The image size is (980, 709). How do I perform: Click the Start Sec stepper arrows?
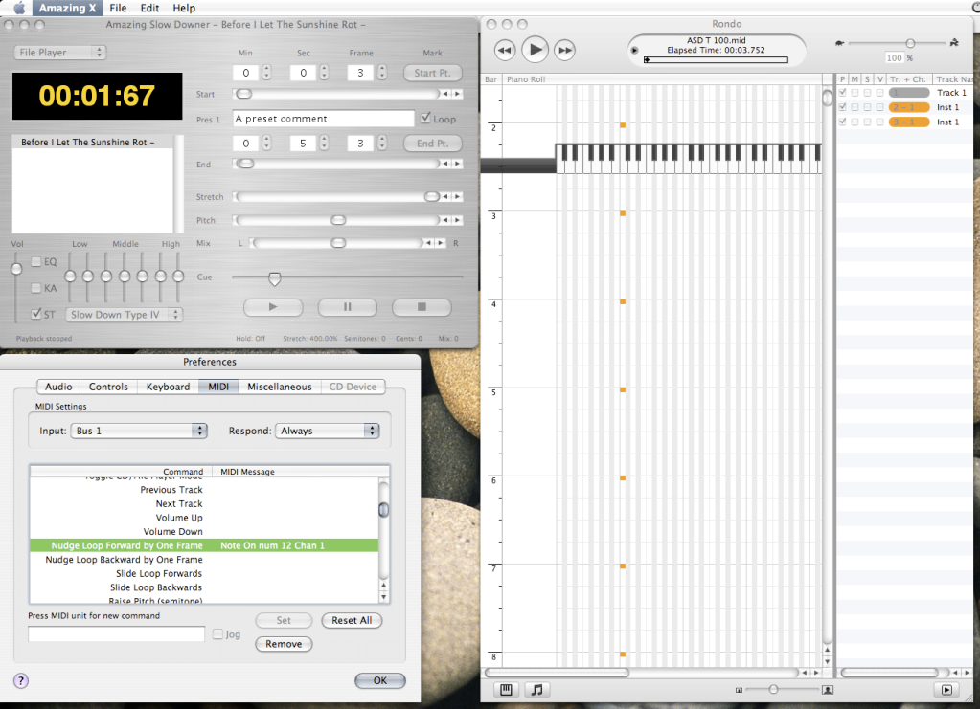tap(325, 73)
